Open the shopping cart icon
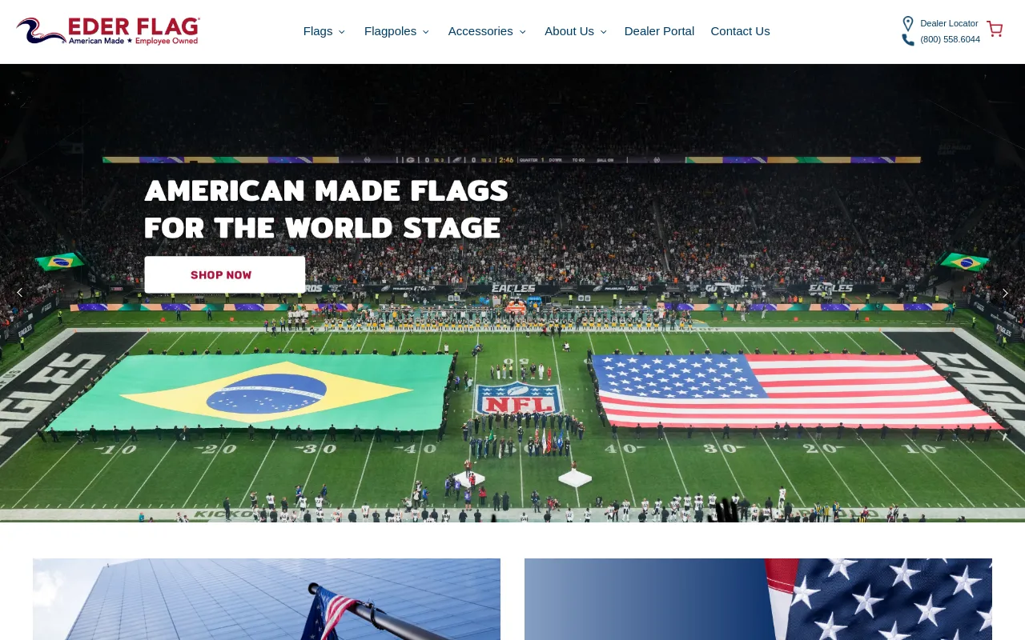Viewport: 1025px width, 640px height. [995, 29]
